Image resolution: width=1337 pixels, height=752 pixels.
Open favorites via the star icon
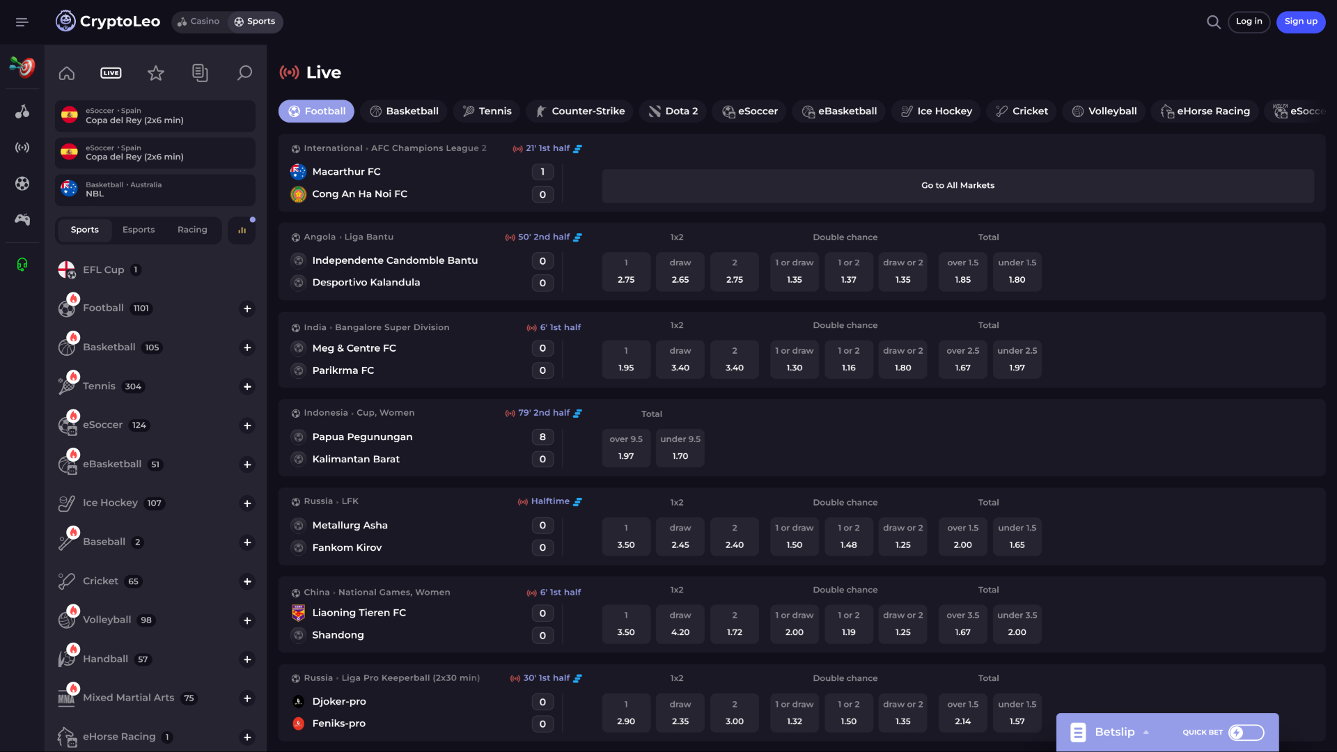(155, 72)
